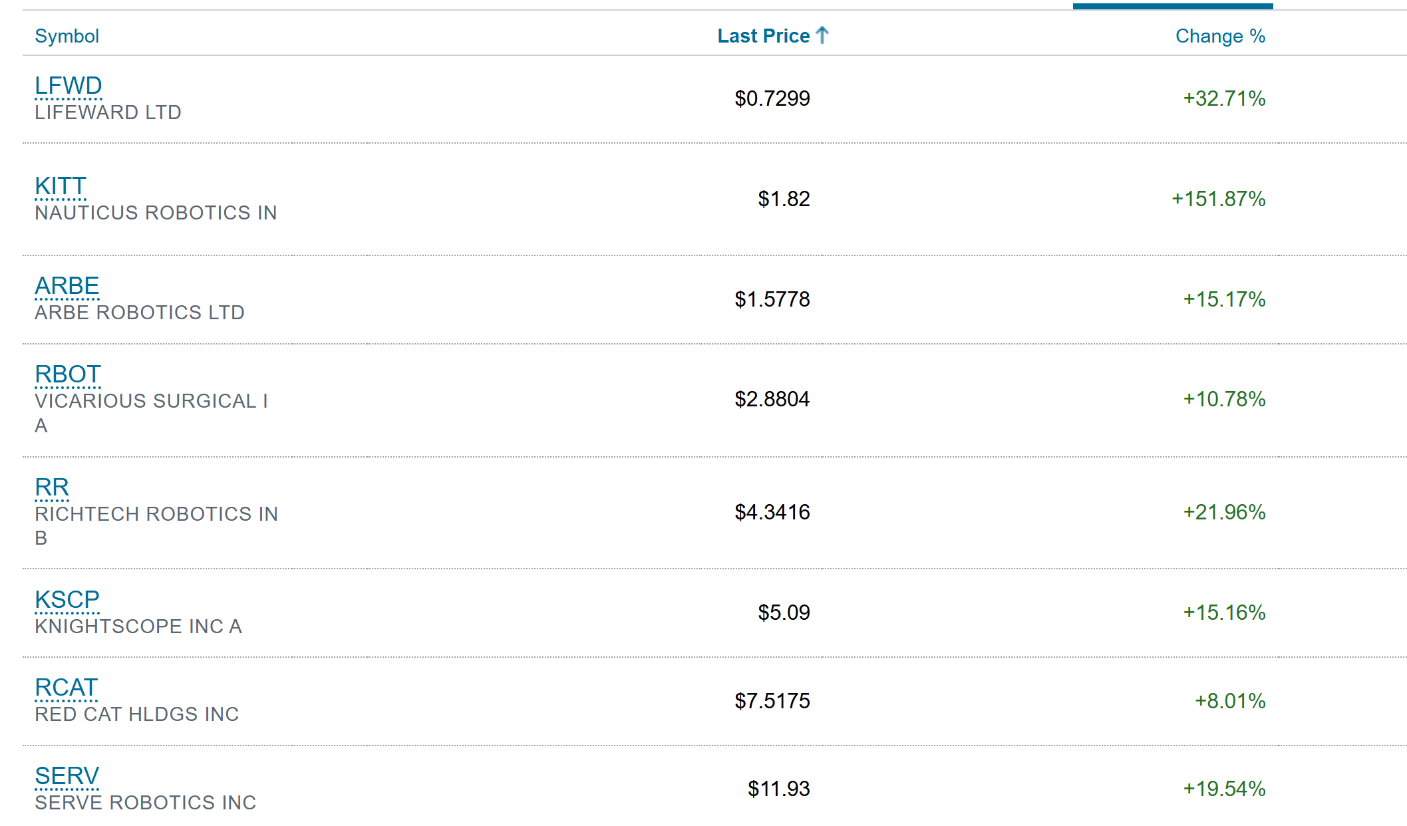The width and height of the screenshot is (1407, 826).
Task: Open the SERV ticker link
Action: [67, 776]
